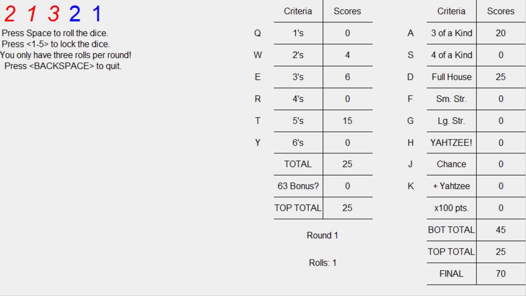Click the Rolls: 1 counter text

(x=323, y=263)
